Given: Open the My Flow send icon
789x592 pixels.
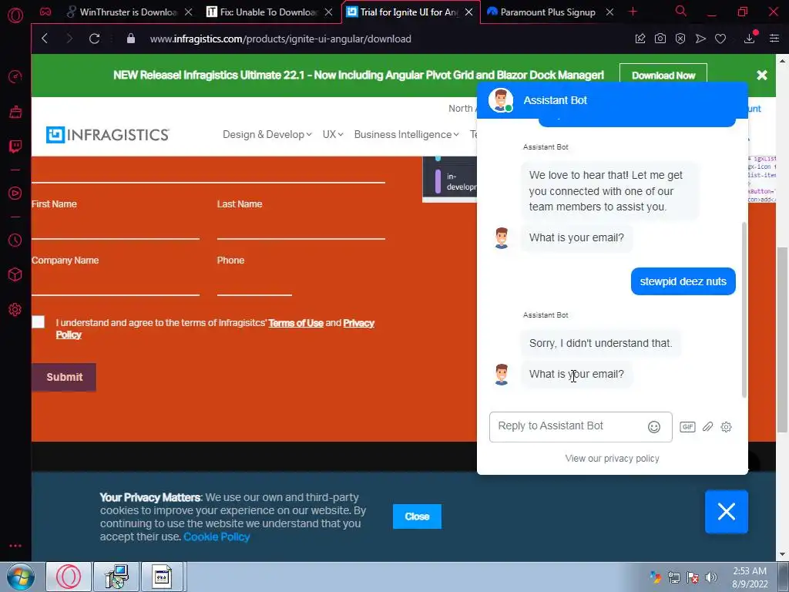Looking at the screenshot, I should tap(700, 39).
